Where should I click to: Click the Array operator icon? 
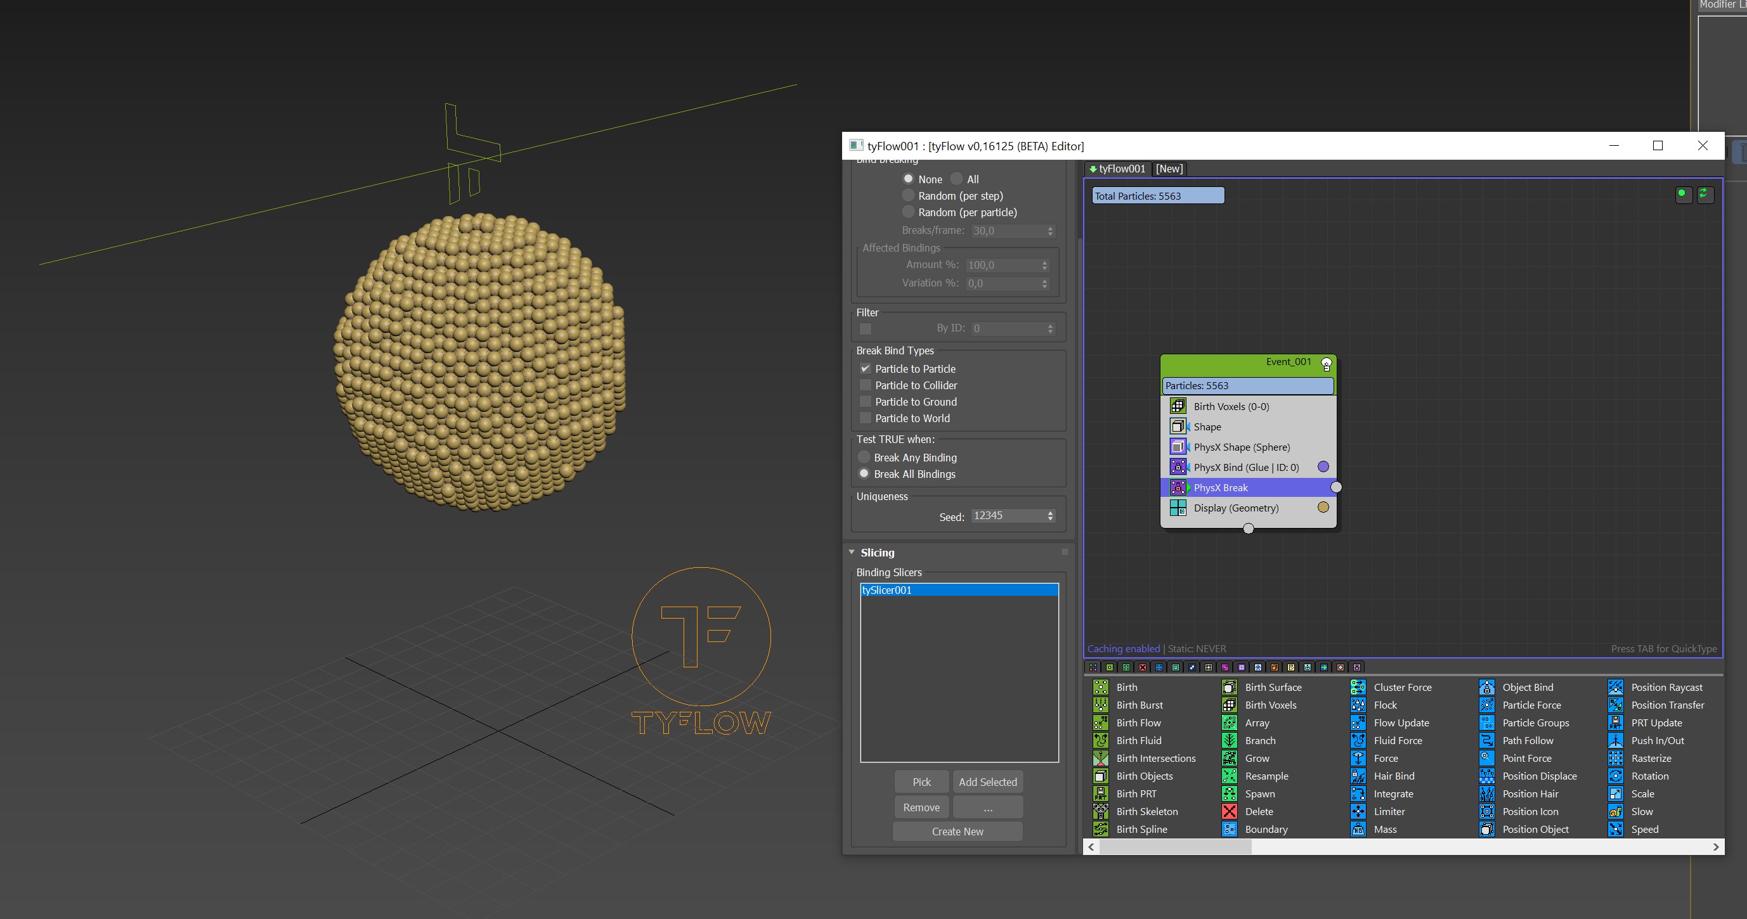pyautogui.click(x=1230, y=723)
